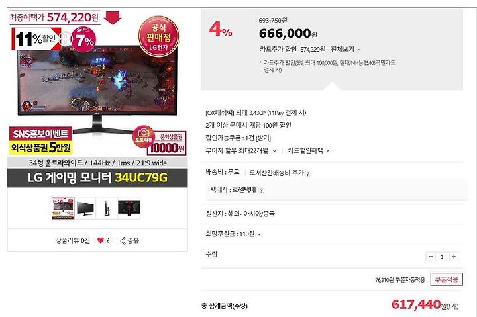Select the angled monitor thumbnail
Viewport: 477px width, 317px height.
coord(85,208)
